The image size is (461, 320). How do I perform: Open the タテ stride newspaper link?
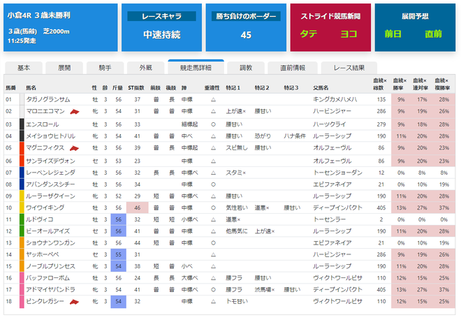coord(309,34)
